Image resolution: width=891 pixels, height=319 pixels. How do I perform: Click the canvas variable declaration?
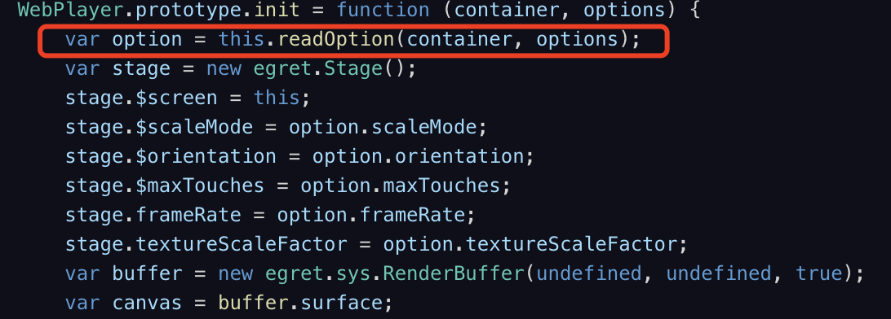point(147,304)
